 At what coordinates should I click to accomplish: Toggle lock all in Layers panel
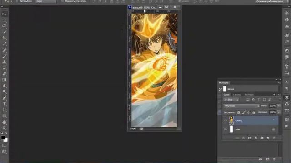tap(254, 112)
